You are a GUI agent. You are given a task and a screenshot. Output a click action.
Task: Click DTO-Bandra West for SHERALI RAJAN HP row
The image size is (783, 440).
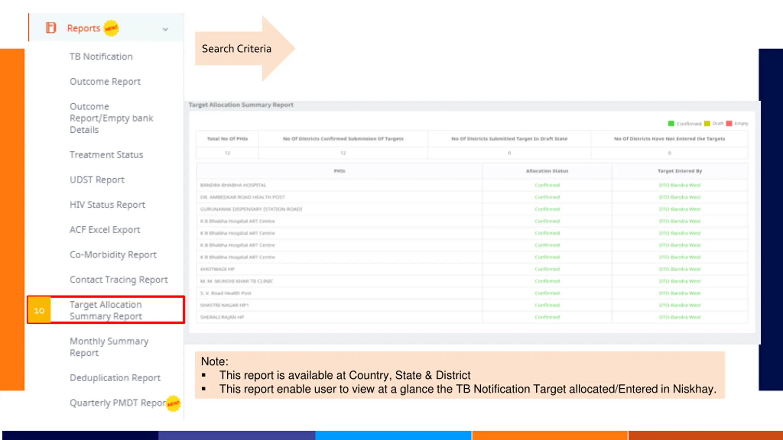point(680,317)
